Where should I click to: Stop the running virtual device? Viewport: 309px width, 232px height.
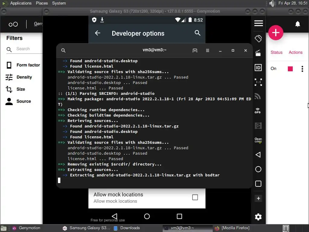[290, 69]
